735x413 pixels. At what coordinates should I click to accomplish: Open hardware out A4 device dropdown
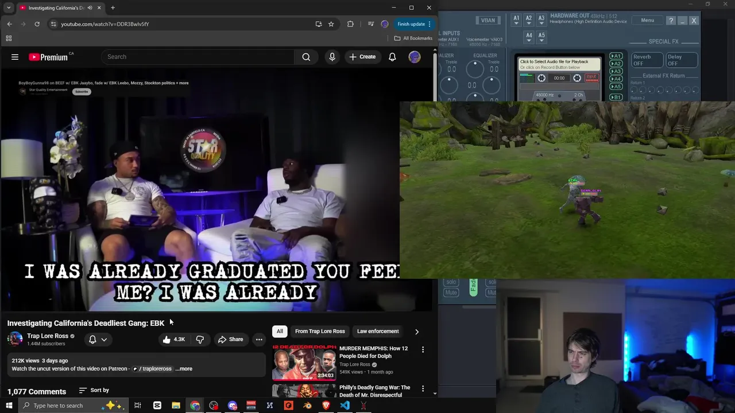(529, 37)
